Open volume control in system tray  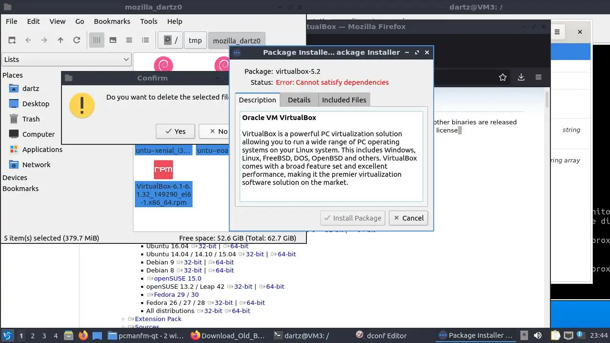538,336
